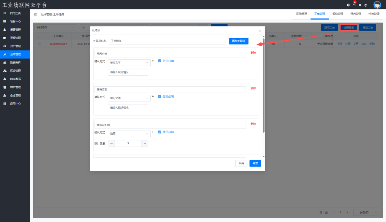This screenshot has height=222, width=386.
Task: Click the mail notification icon with badge
Action: point(354,5)
